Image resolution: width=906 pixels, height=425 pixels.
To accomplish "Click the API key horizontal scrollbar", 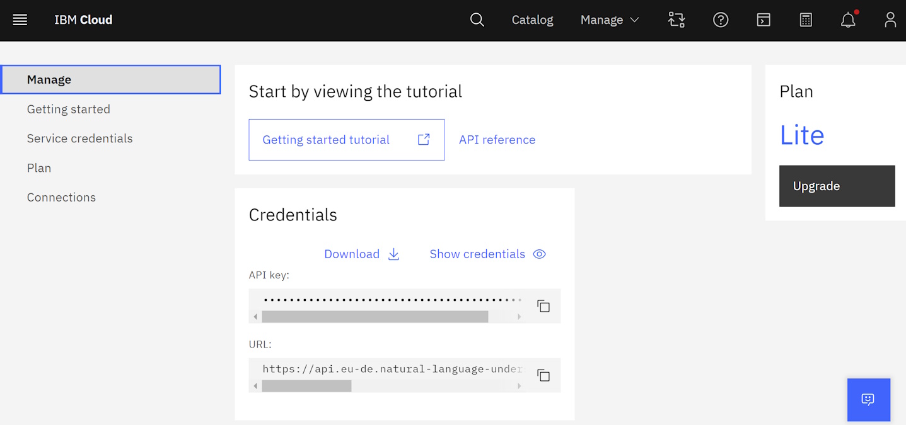I will click(375, 317).
